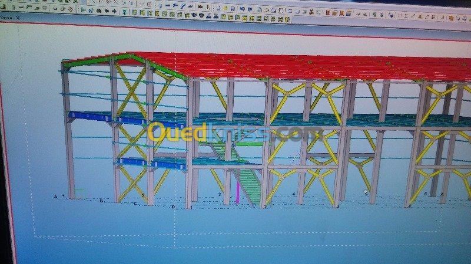The height and width of the screenshot is (264, 471).
Task: Click the first yellow connection icon after help
Action: (x=135, y=12)
